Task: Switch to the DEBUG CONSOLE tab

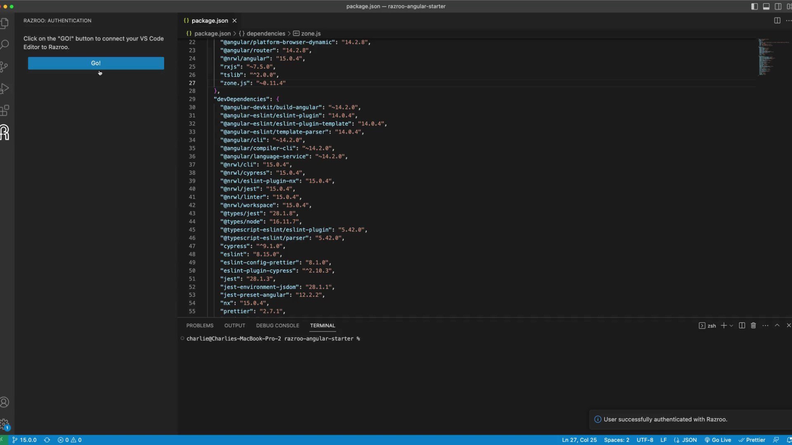Action: coord(277,326)
